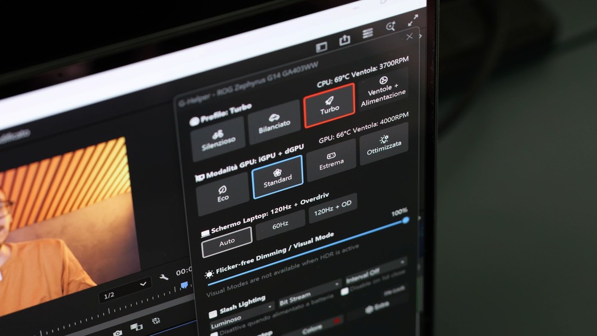The height and width of the screenshot is (336, 597).
Task: Set screen refresh to 60Hz
Action: click(x=280, y=225)
